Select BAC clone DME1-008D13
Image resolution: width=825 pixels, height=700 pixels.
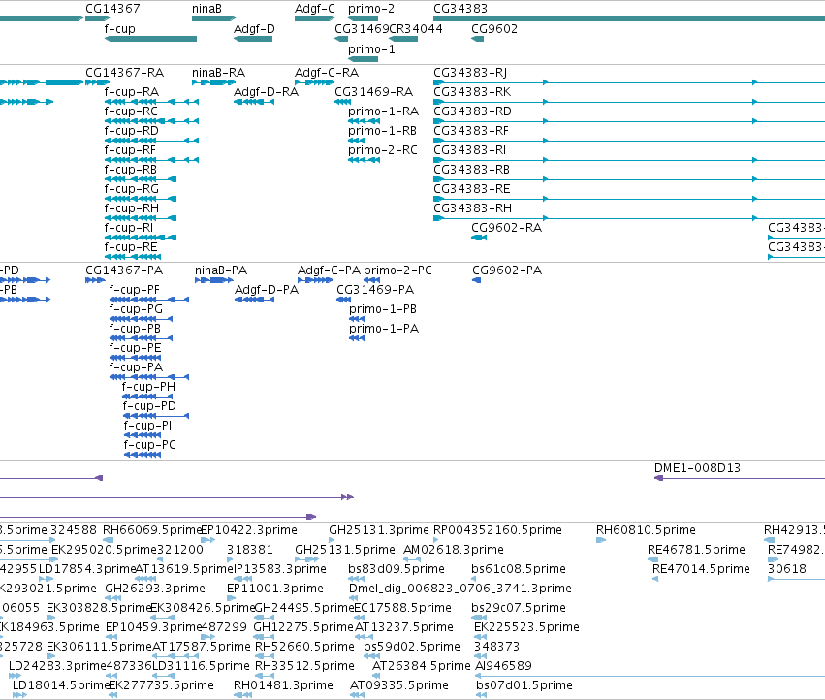click(697, 469)
